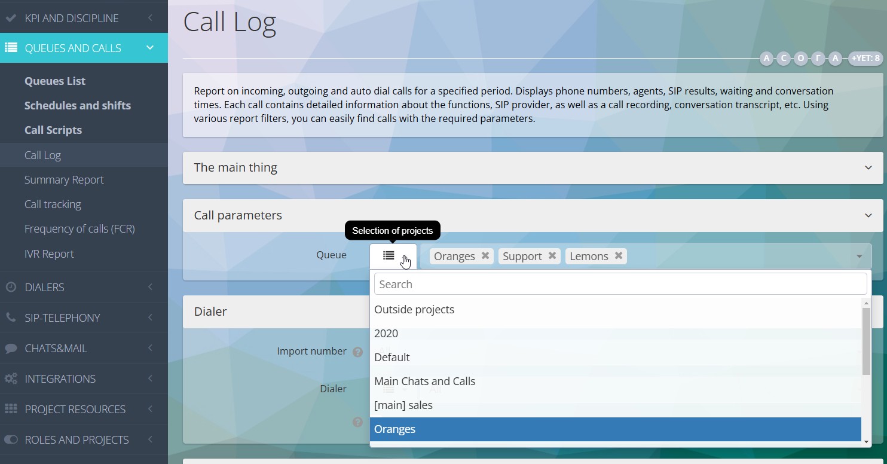The width and height of the screenshot is (887, 464).
Task: Open the Summary Report page
Action: point(64,179)
